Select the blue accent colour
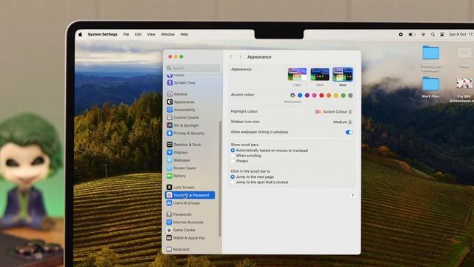The width and height of the screenshot is (474, 267). 300,96
